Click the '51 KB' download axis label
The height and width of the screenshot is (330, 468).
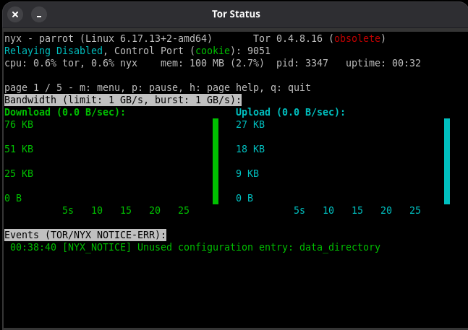(x=19, y=149)
